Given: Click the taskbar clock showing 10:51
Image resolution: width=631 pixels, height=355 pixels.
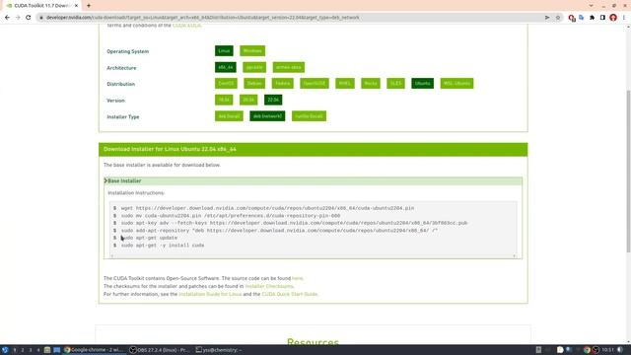Looking at the screenshot, I should [x=607, y=350].
